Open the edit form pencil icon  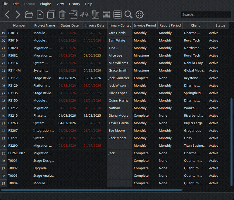pyautogui.click(x=73, y=15)
